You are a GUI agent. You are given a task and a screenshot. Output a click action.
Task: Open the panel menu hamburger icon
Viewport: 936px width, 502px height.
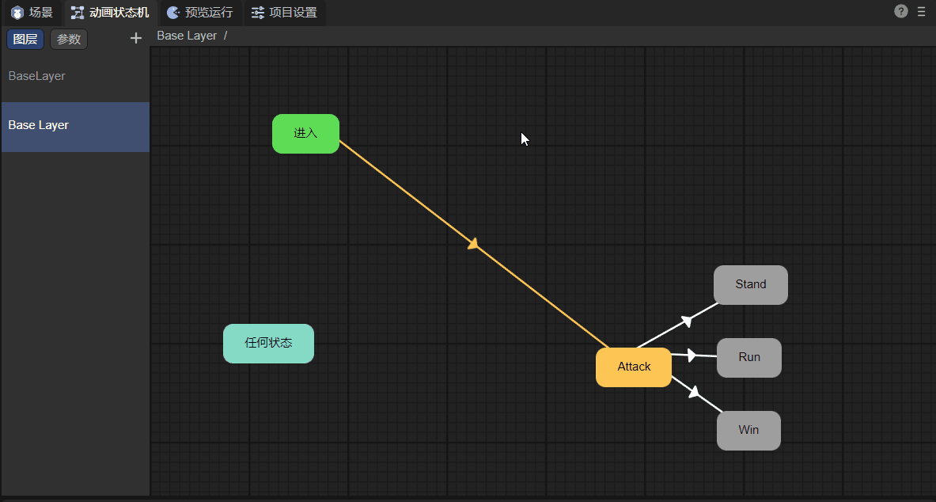[x=921, y=12]
